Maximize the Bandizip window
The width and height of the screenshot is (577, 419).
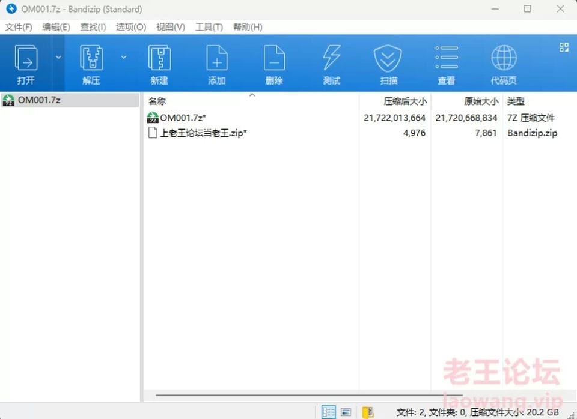[527, 9]
